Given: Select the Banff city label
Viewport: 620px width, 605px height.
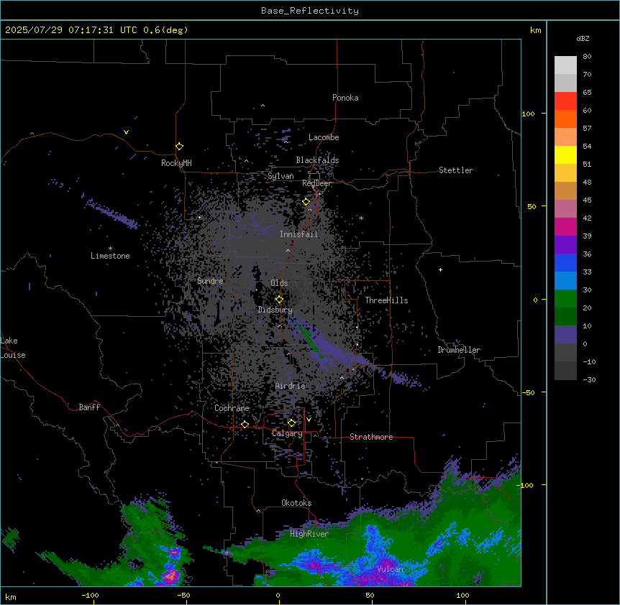Looking at the screenshot, I should pyautogui.click(x=89, y=407).
